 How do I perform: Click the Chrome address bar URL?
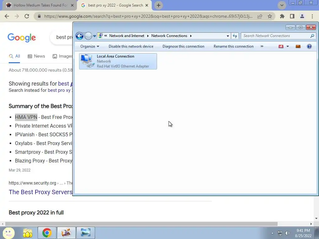coord(148,16)
